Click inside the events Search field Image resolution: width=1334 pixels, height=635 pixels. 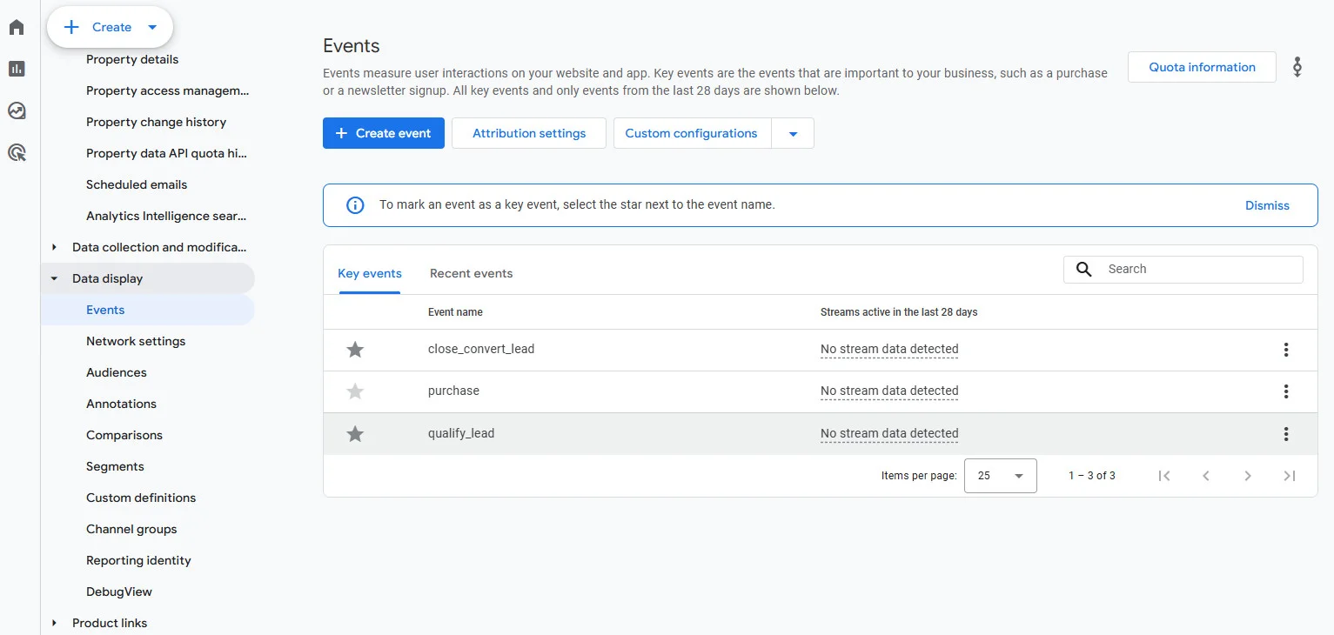coord(1192,269)
